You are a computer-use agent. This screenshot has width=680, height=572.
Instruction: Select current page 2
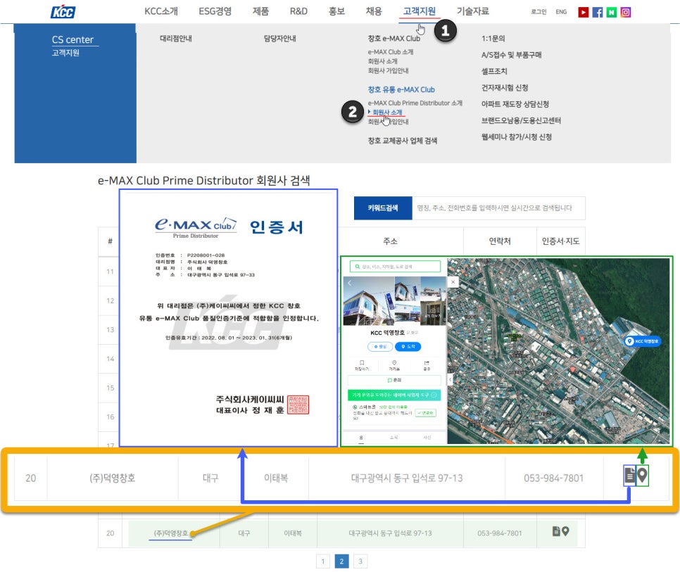pyautogui.click(x=341, y=561)
